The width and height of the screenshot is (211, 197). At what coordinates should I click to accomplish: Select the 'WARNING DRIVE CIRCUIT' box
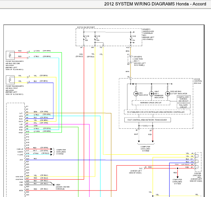tap(151, 103)
